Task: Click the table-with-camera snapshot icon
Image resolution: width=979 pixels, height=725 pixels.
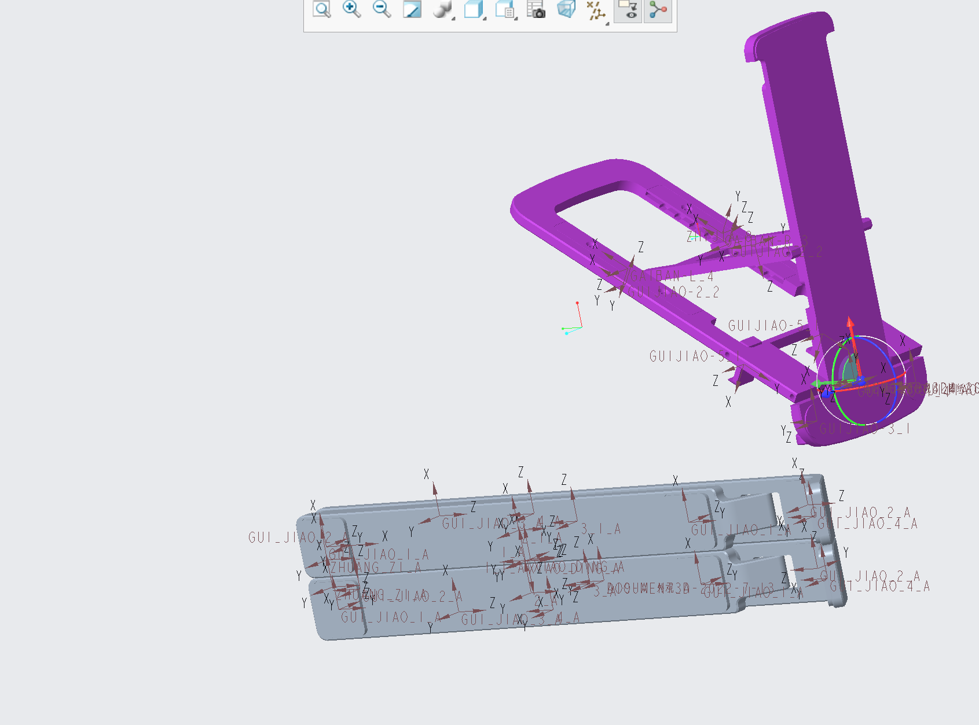Action: pyautogui.click(x=536, y=9)
